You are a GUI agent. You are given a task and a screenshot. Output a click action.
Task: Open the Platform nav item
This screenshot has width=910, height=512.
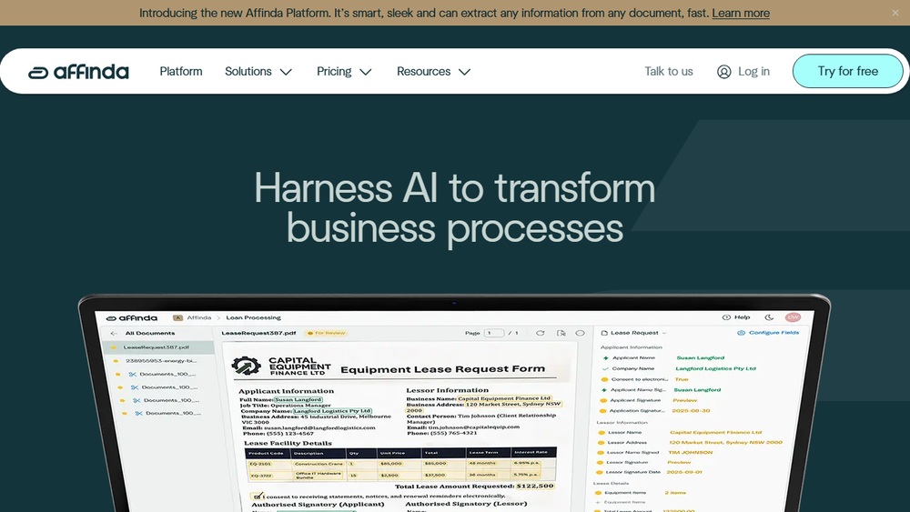(x=181, y=71)
